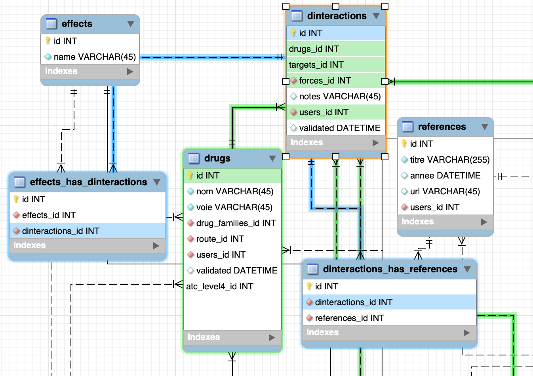Expand Indexes of dinteractions_has_references table
The width and height of the screenshot is (533, 376).
coord(466,333)
